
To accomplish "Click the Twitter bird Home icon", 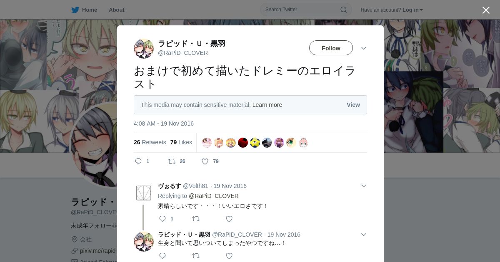I will [75, 10].
